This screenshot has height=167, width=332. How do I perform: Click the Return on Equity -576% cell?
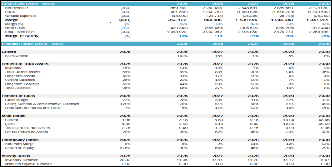click(x=125, y=148)
